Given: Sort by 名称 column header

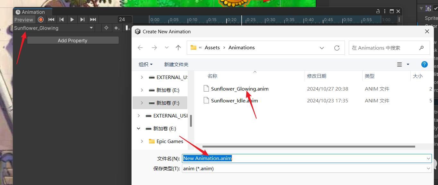Looking at the screenshot, I should [212, 76].
